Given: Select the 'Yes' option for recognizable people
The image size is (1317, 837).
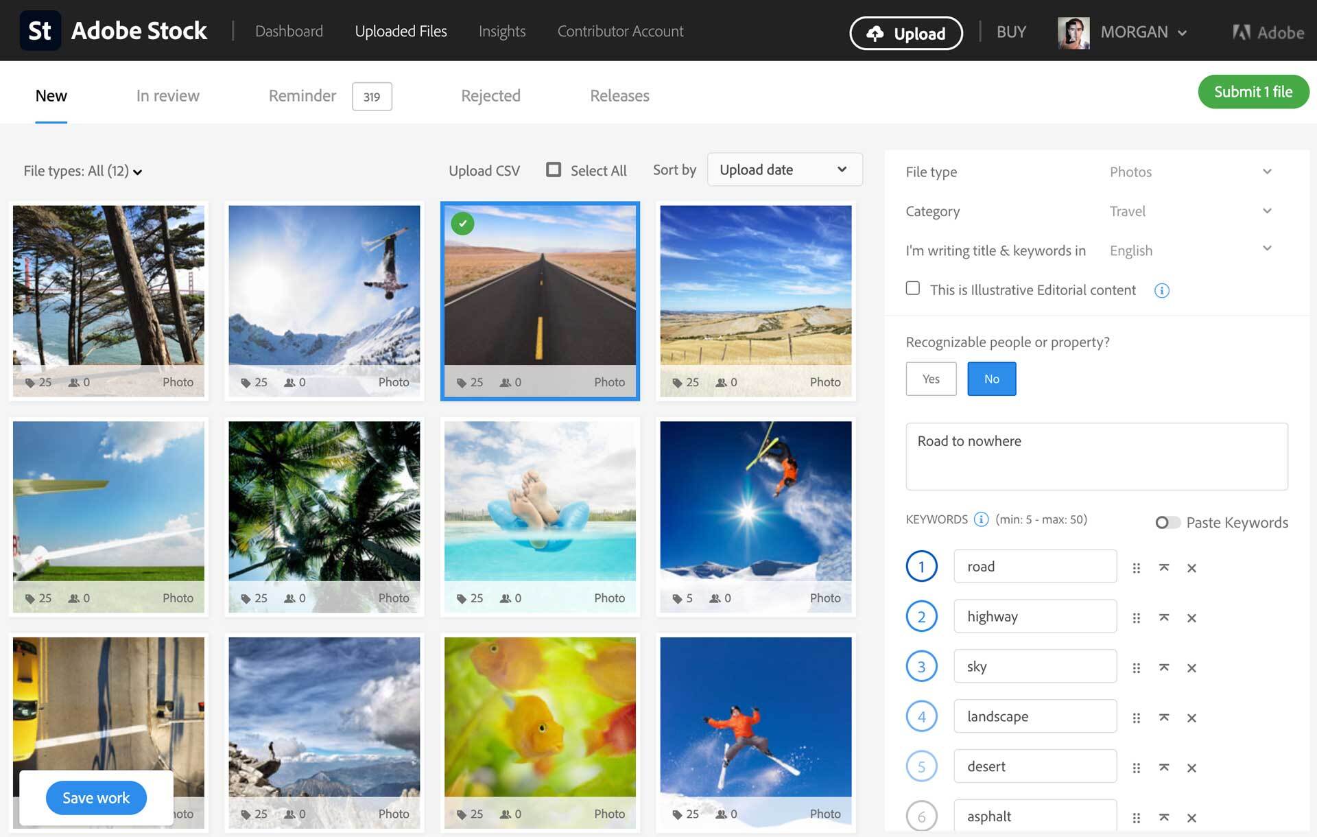Looking at the screenshot, I should click(931, 378).
